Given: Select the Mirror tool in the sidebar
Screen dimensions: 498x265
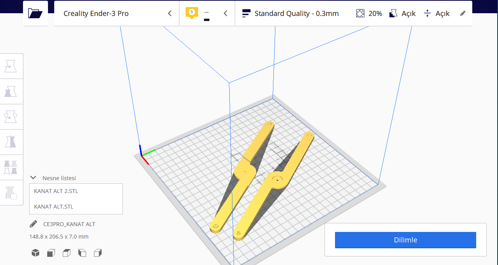Looking at the screenshot, I should tap(11, 142).
